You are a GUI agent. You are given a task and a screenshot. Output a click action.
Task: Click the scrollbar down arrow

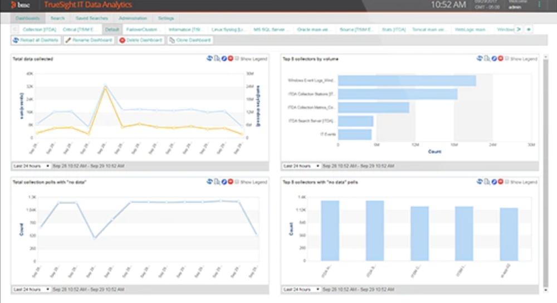click(x=546, y=290)
